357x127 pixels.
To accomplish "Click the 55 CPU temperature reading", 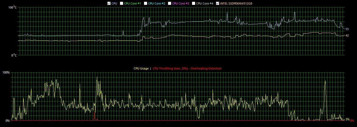I will point(347,29).
